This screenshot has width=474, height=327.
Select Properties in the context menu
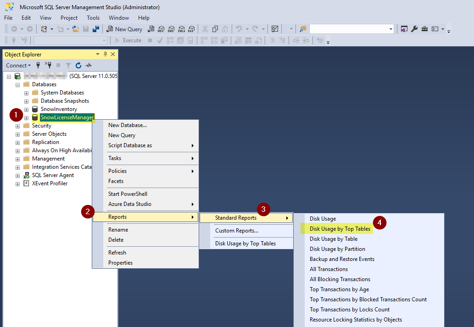point(145,263)
